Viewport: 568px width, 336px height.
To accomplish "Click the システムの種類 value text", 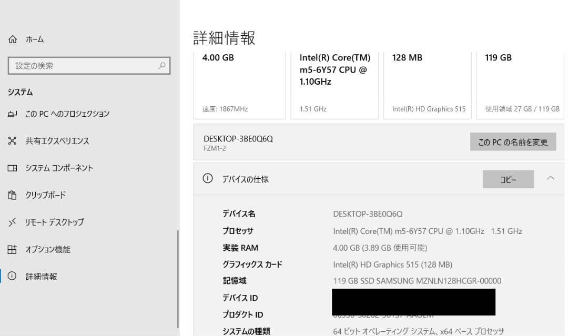I will [419, 331].
